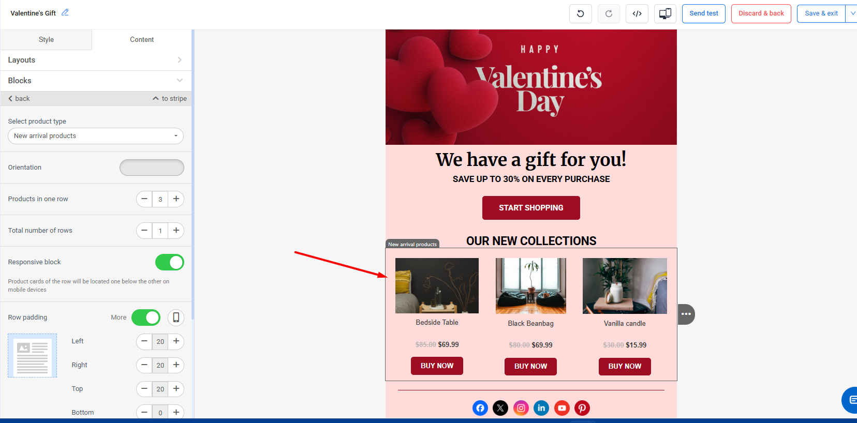Viewport: 857px width, 423px height.
Task: Edit the Valentine's Gift name pencil icon
Action: tap(65, 12)
